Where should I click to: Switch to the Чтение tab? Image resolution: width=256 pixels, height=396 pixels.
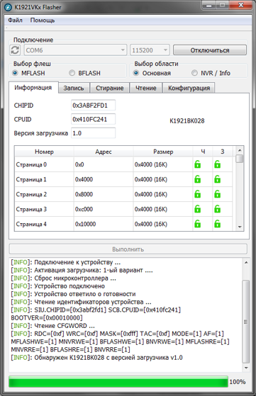146,88
